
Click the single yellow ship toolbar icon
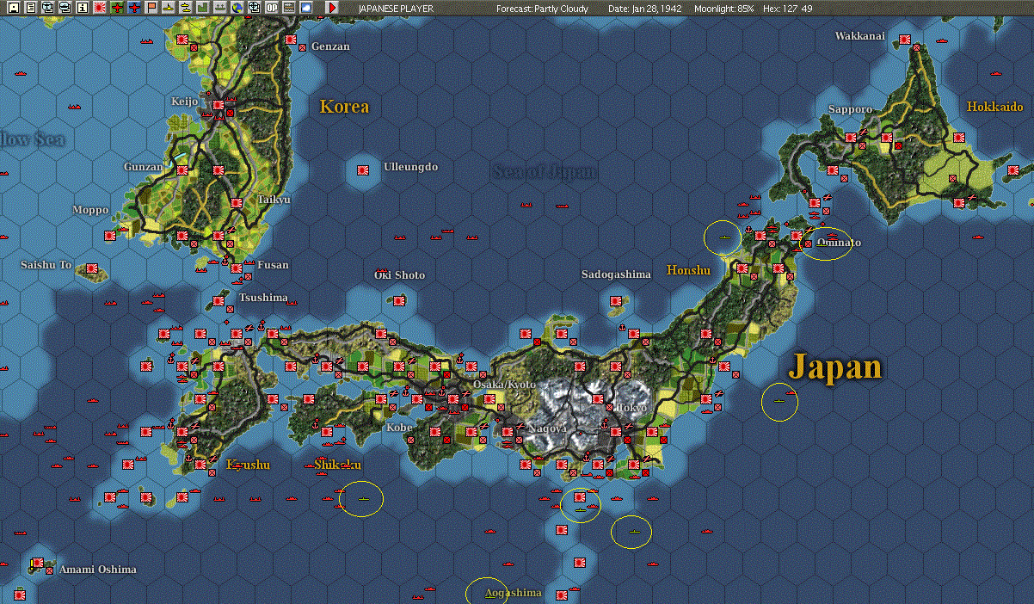169,8
